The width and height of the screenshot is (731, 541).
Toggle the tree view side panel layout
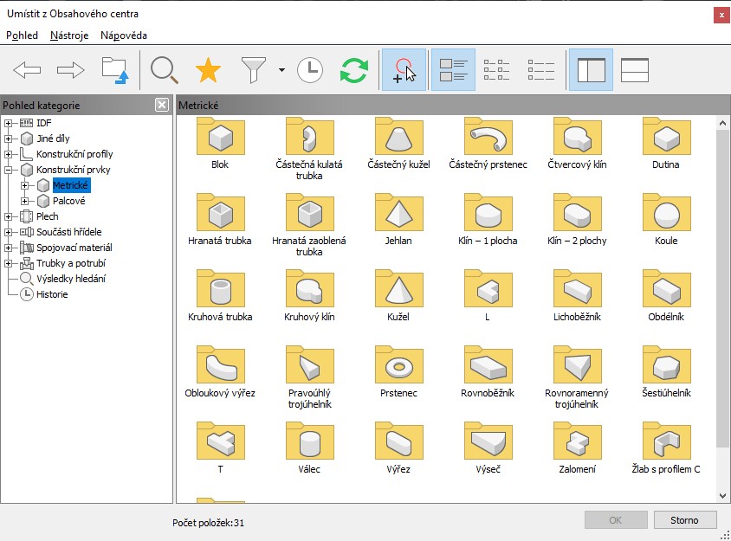click(591, 71)
